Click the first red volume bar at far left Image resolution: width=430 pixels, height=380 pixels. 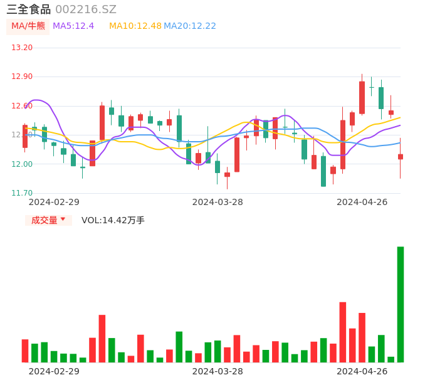click(x=25, y=351)
